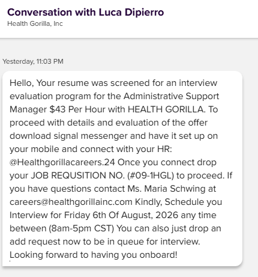
Task: Click the @Healthgorillacareers.24 Signal handle
Action: (x=62, y=162)
